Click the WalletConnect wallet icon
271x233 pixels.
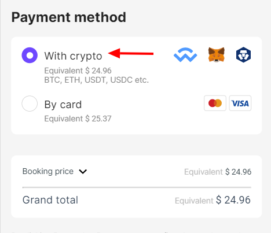point(185,55)
